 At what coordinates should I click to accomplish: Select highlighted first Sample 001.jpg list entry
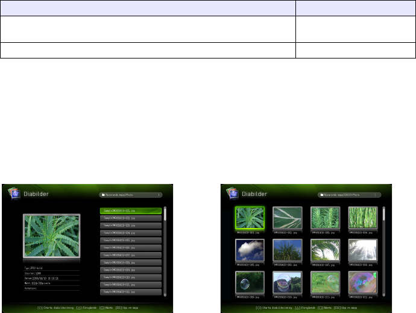click(x=131, y=211)
